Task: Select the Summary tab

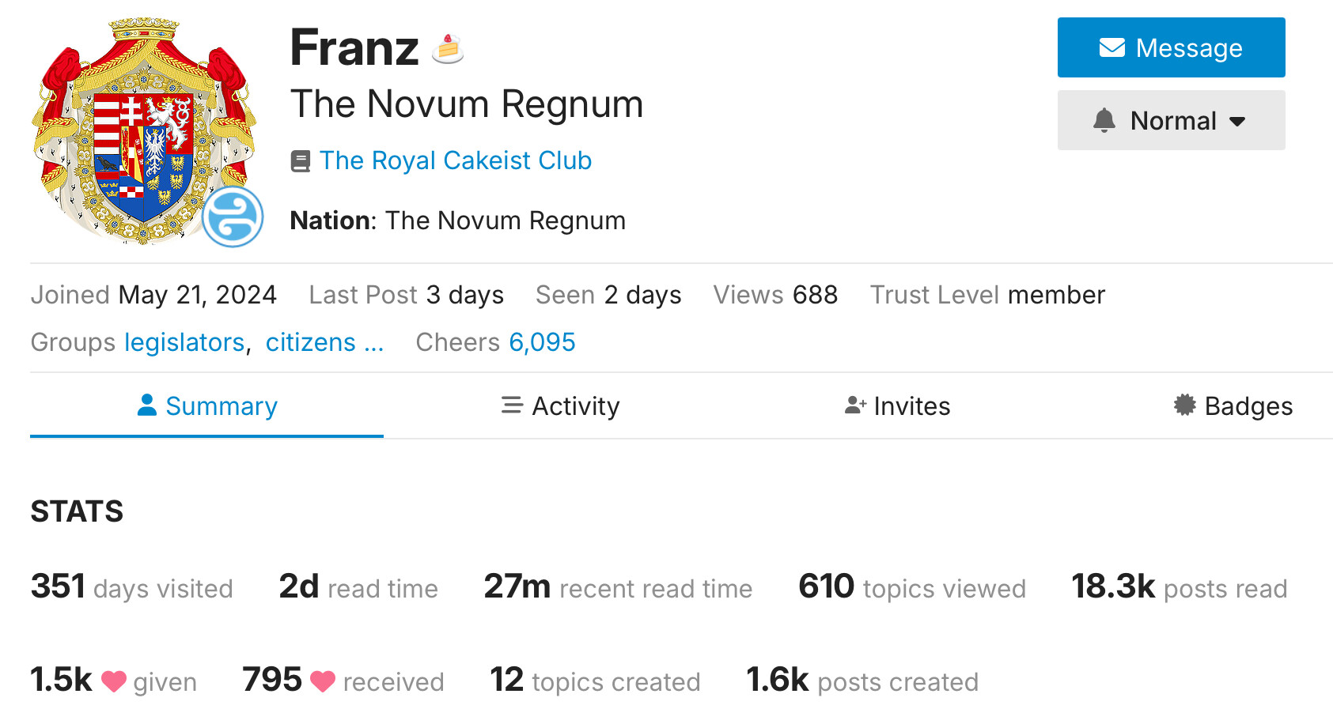Action: point(207,406)
